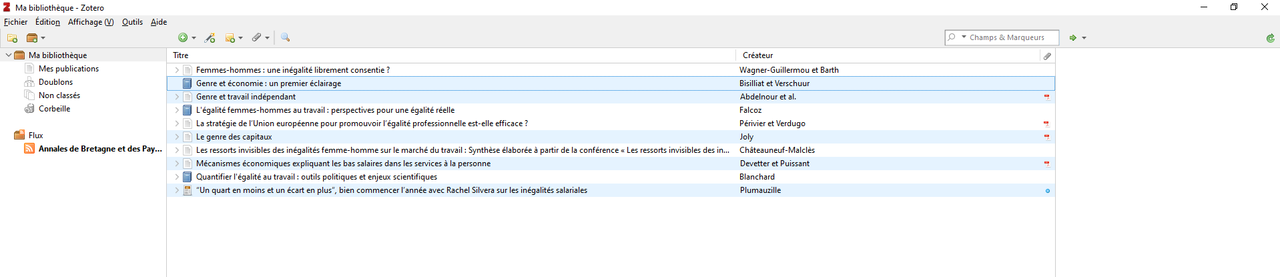Click Add Item by Identifier wand icon
Image resolution: width=1280 pixels, height=277 pixels.
click(x=210, y=38)
